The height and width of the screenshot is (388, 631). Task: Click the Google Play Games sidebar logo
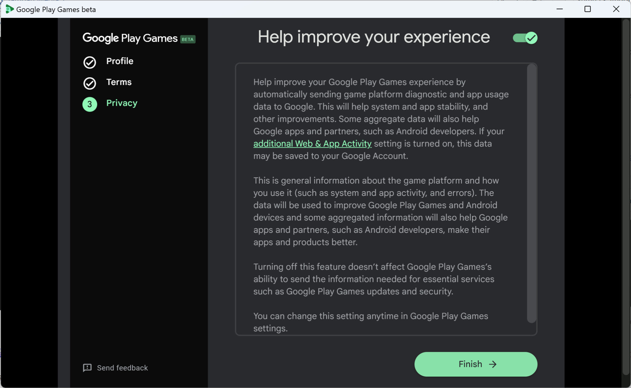130,38
